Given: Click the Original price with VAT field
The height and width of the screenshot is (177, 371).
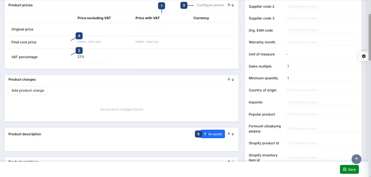Looking at the screenshot, I should click(x=153, y=25).
